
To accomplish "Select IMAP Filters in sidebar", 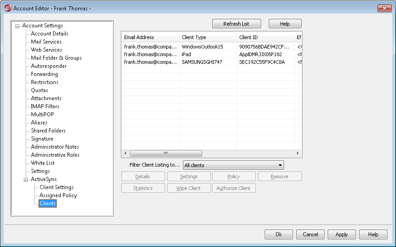I will [45, 106].
